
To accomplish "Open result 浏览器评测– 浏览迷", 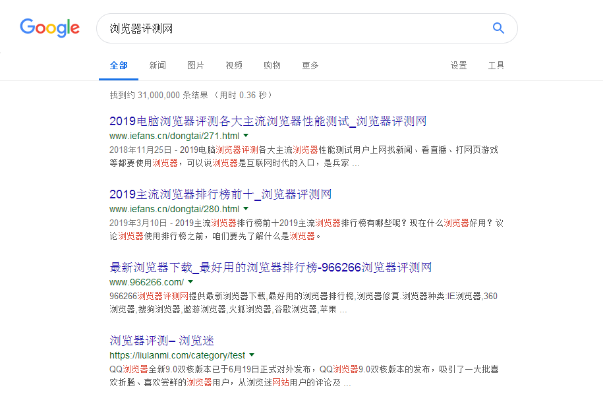I will (x=161, y=341).
